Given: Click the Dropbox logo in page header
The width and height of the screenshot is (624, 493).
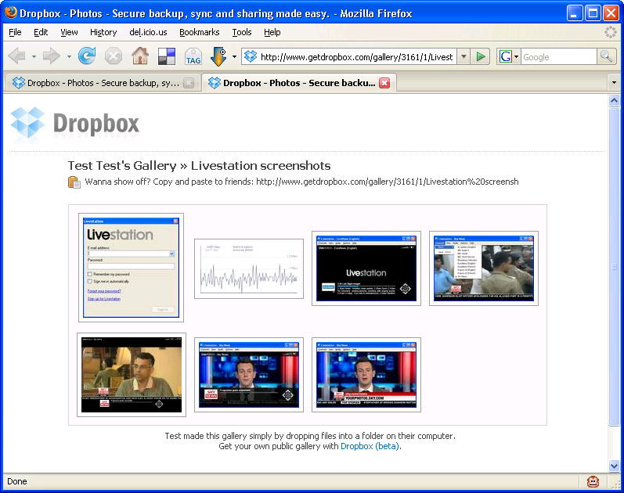Looking at the screenshot, I should 75,124.
